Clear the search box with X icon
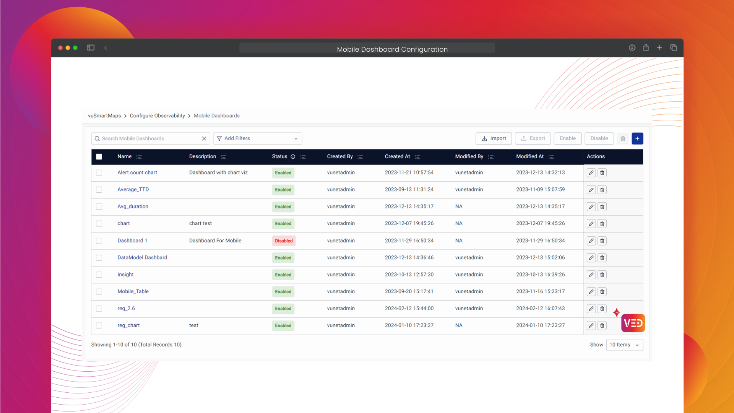Screen dimensions: 734x413 coord(204,138)
